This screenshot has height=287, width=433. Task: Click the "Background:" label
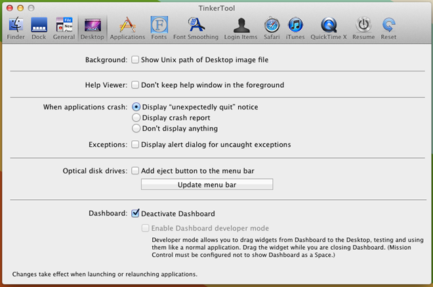pos(106,60)
